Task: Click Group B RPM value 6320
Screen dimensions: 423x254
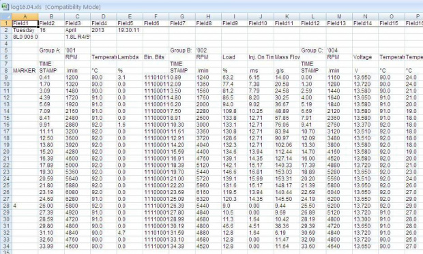Action: tap(208, 199)
